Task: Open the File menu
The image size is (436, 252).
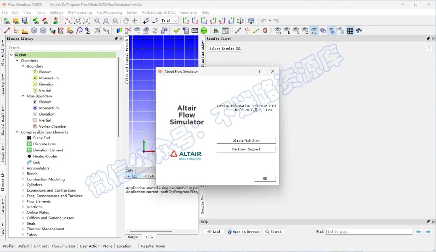Action: [5, 12]
